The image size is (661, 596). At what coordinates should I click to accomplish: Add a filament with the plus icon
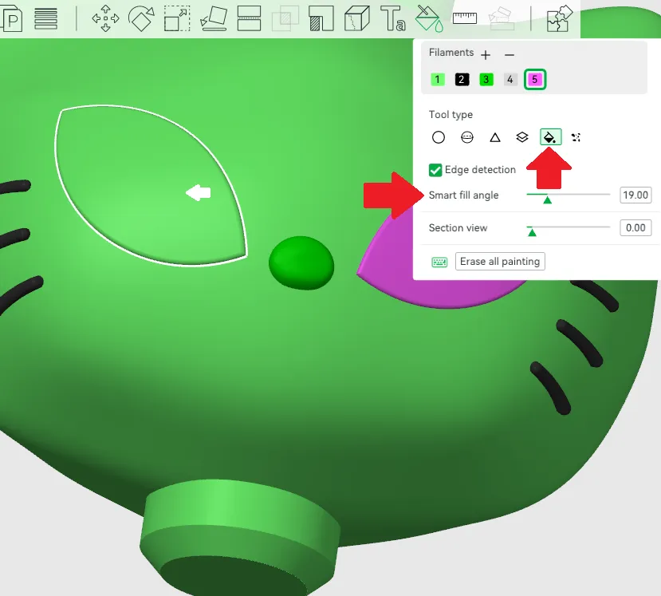pos(486,55)
